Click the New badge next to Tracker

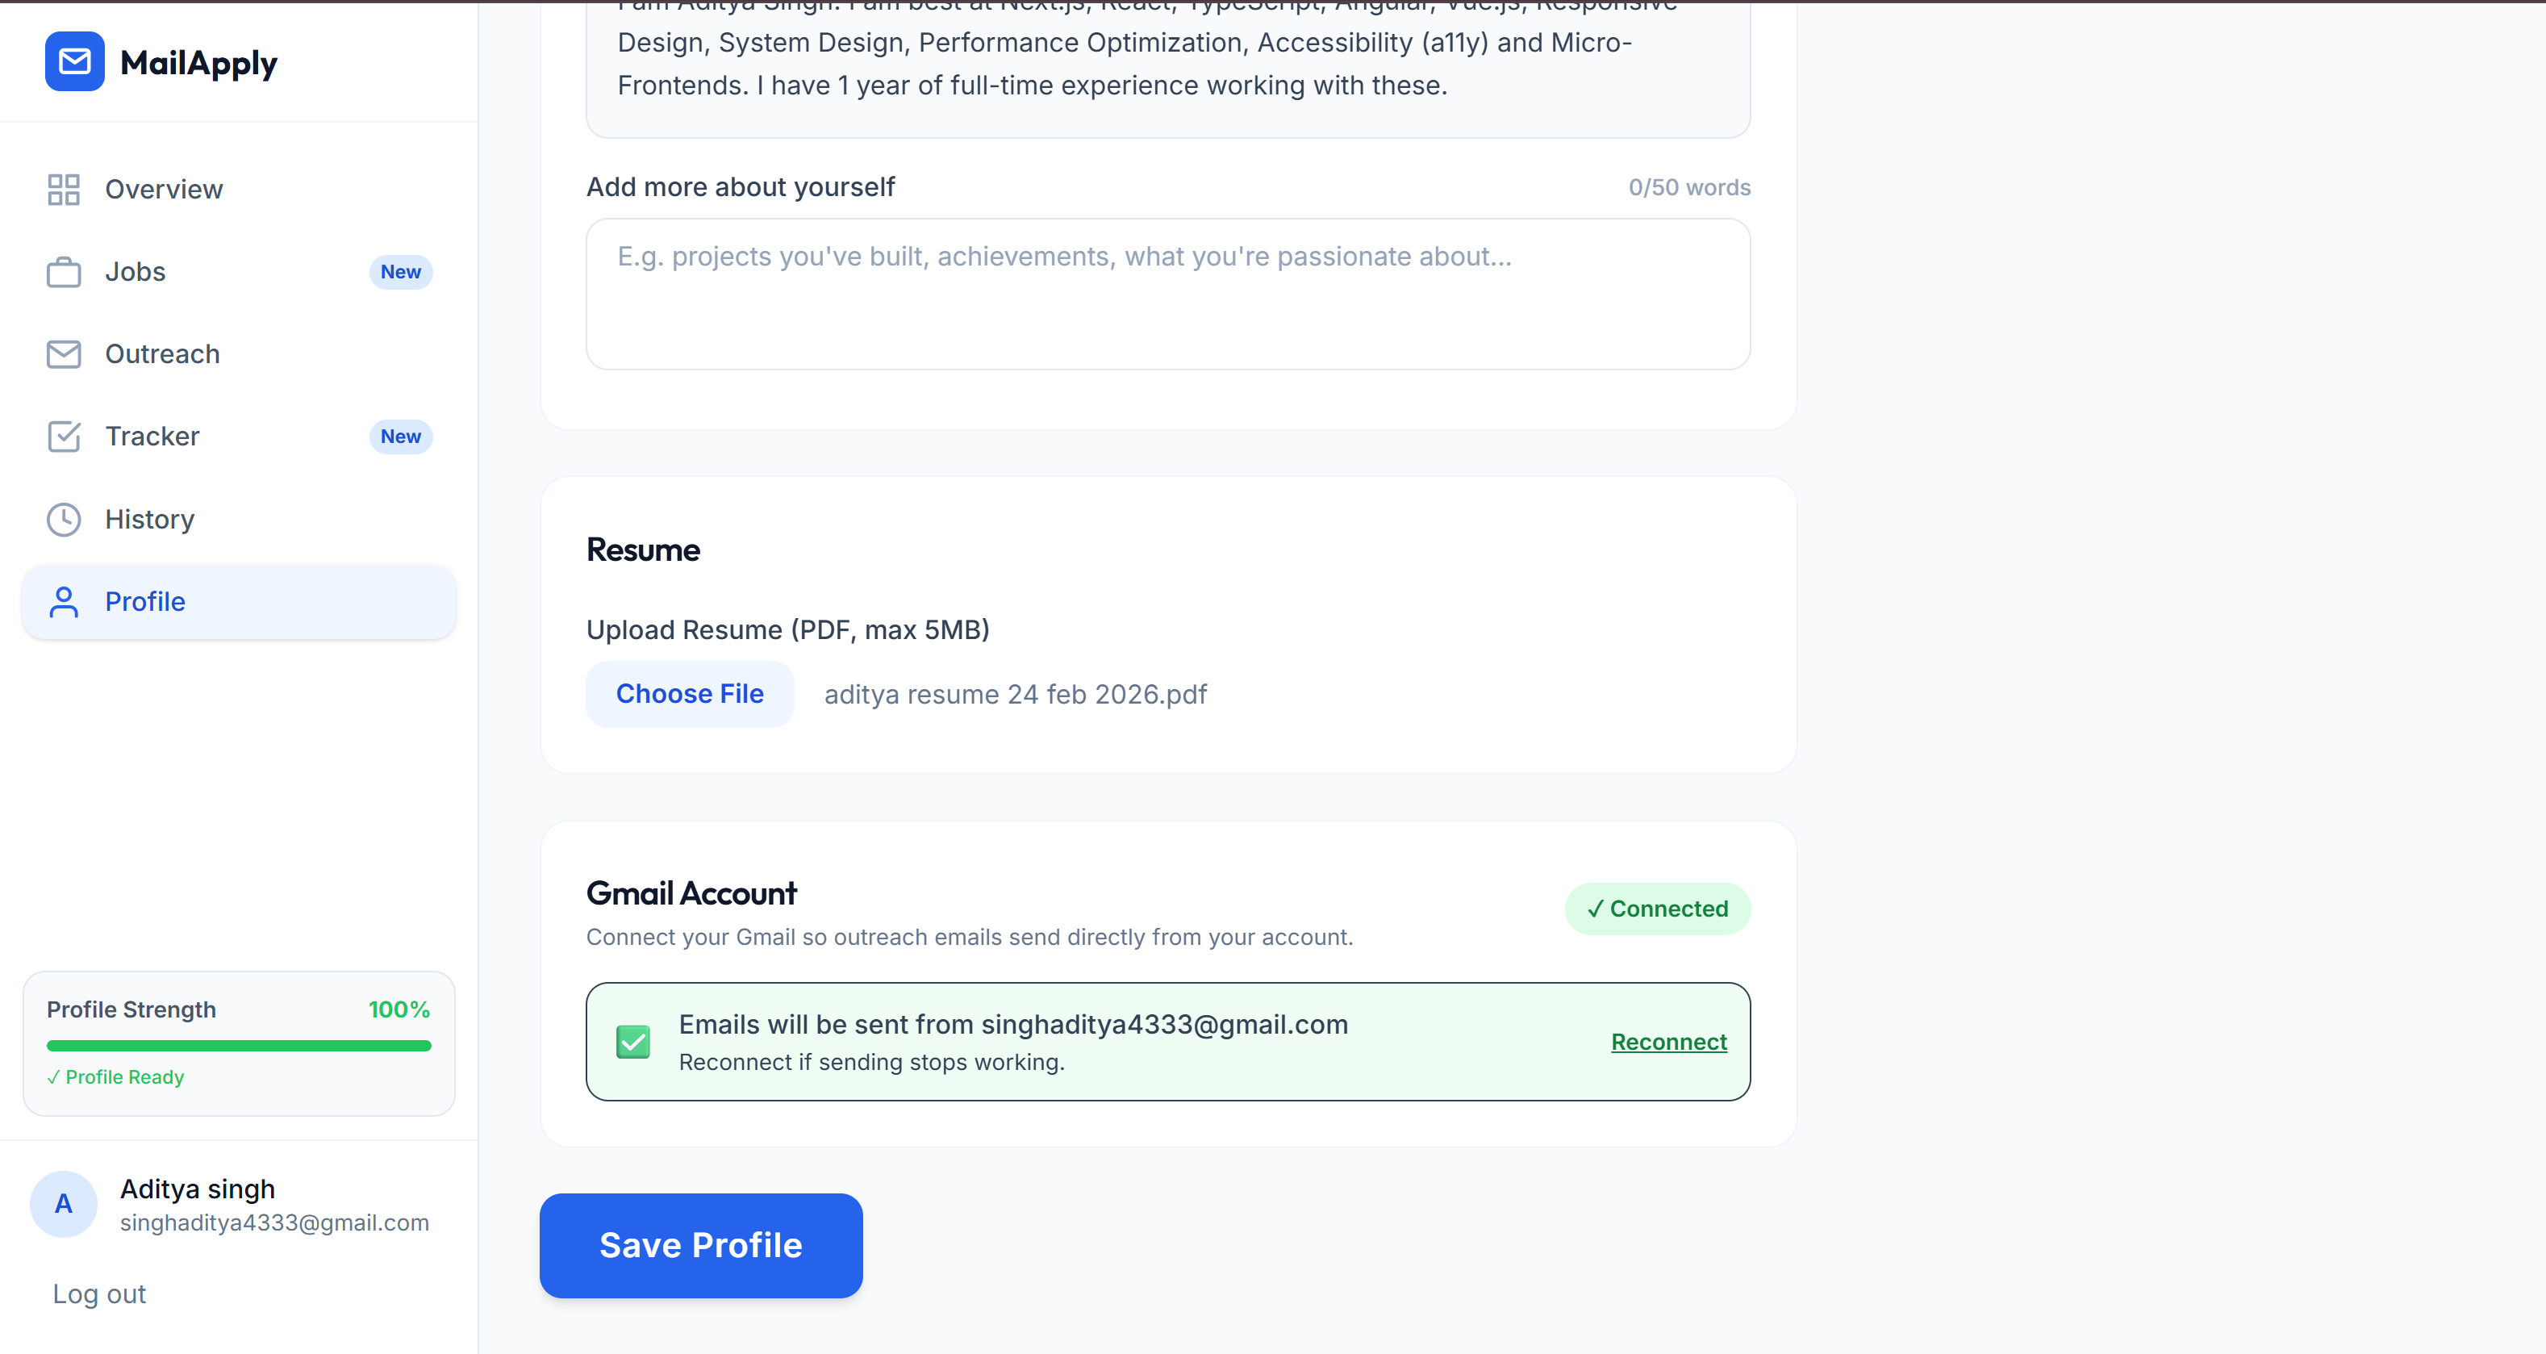pyautogui.click(x=399, y=436)
